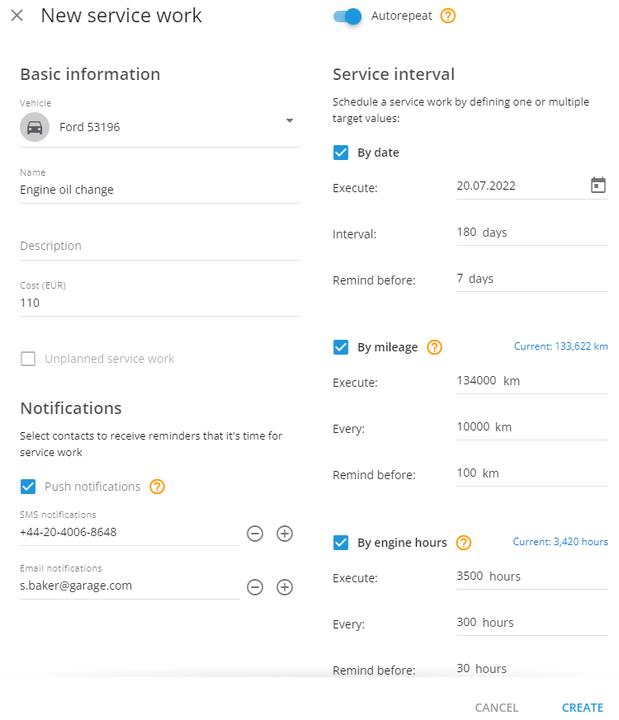The image size is (619, 720).
Task: Close the New service work form
Action: 17,16
